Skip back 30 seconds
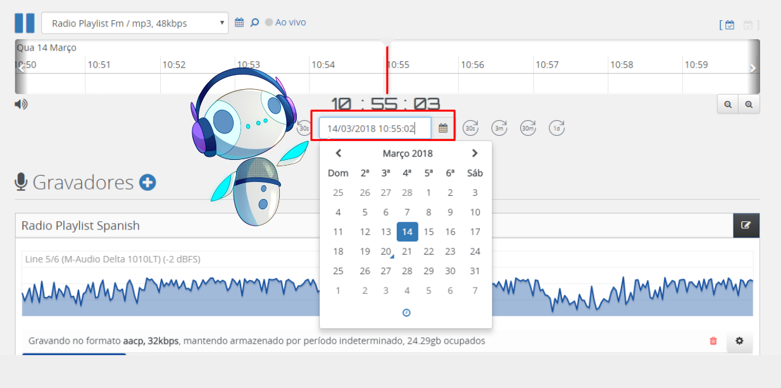This screenshot has width=781, height=388. pyautogui.click(x=304, y=128)
